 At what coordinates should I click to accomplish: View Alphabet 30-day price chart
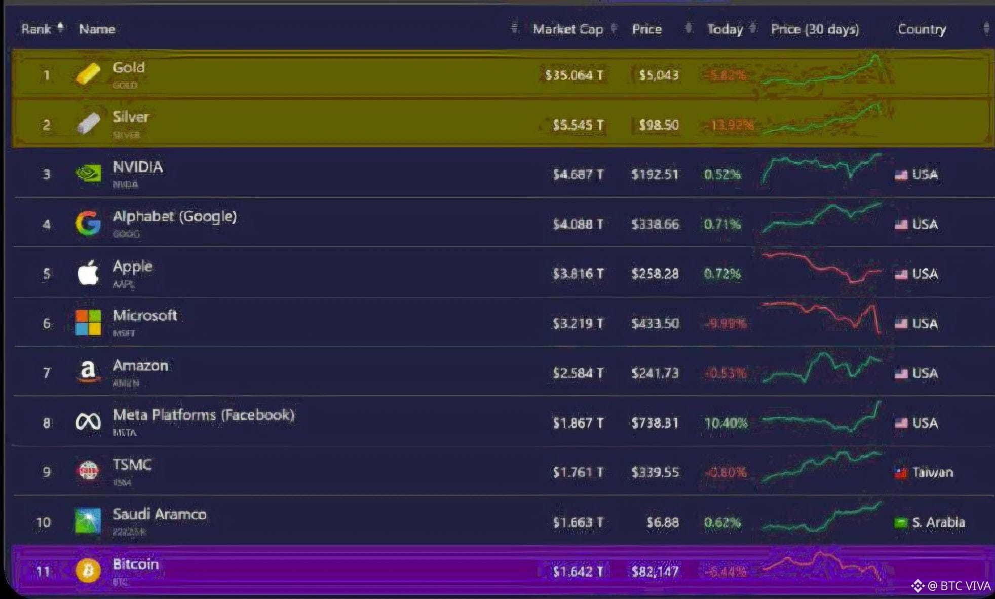point(822,218)
